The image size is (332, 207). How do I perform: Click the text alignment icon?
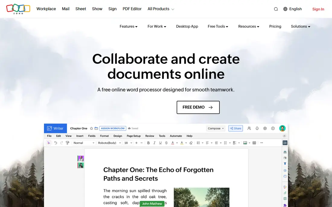(207, 143)
